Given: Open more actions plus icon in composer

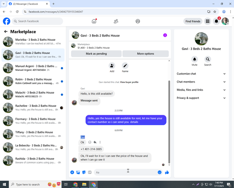Looking at the screenshot, I should point(72,173).
